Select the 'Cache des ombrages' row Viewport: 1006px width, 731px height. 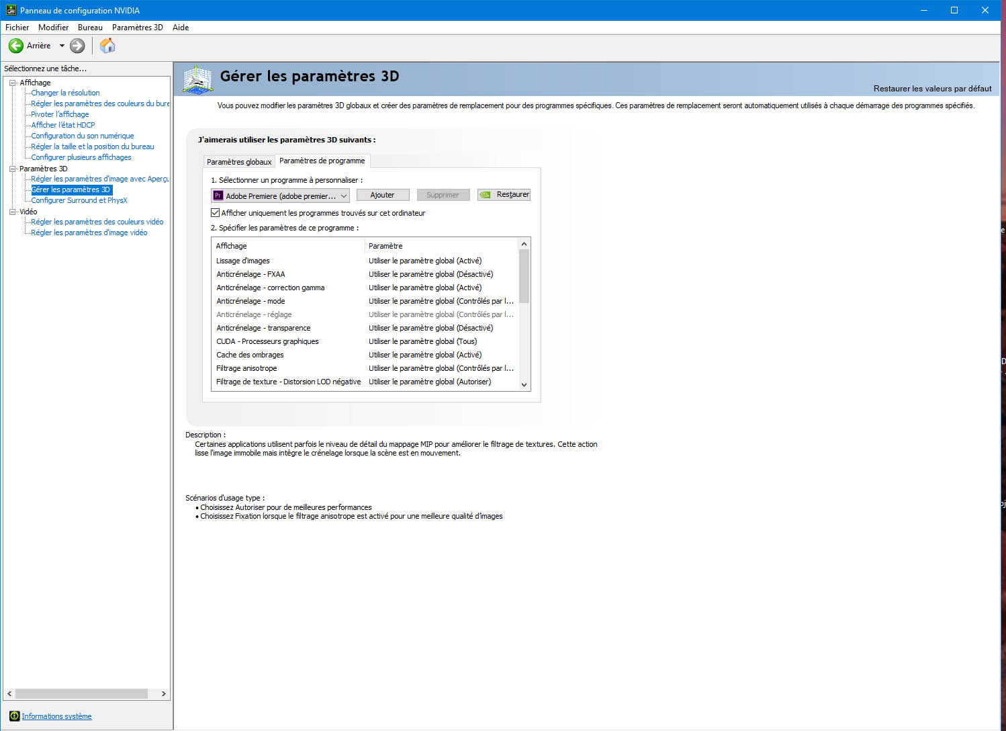click(x=365, y=355)
